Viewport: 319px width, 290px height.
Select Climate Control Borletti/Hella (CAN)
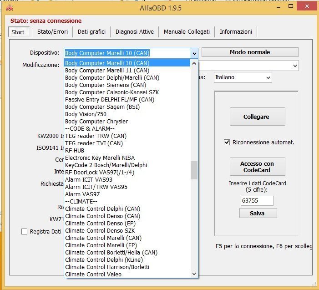[127, 253]
